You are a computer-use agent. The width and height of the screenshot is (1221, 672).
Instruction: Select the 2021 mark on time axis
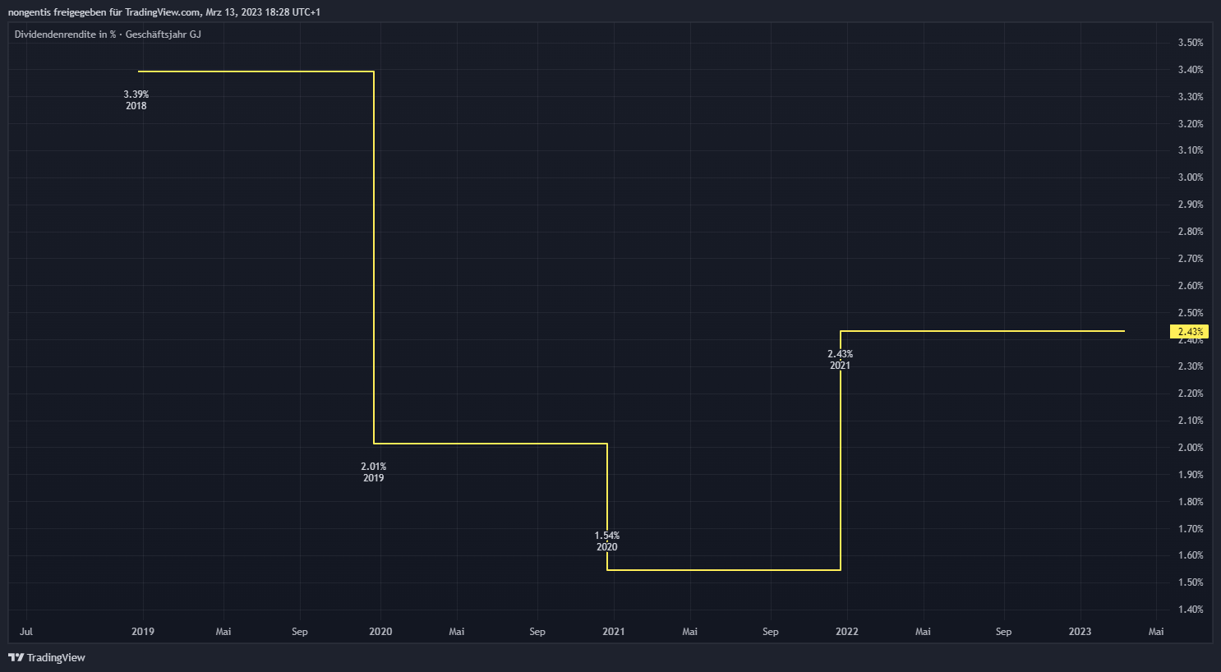click(x=613, y=632)
